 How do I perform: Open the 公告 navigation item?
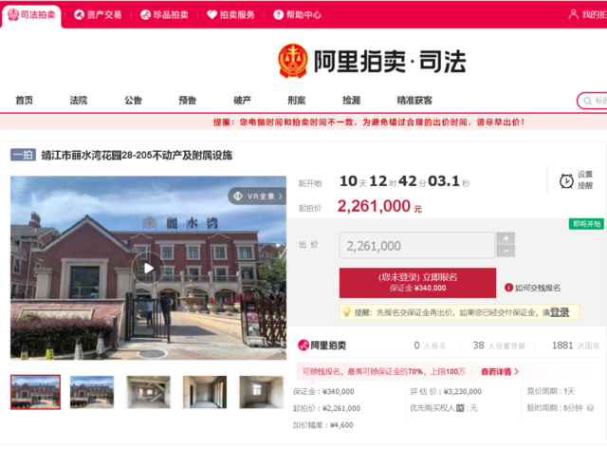tap(133, 101)
